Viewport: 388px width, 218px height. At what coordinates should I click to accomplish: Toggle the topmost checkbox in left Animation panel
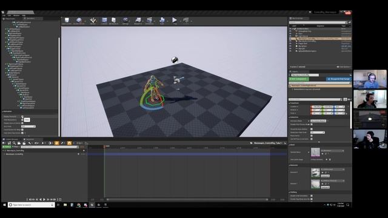click(22, 116)
